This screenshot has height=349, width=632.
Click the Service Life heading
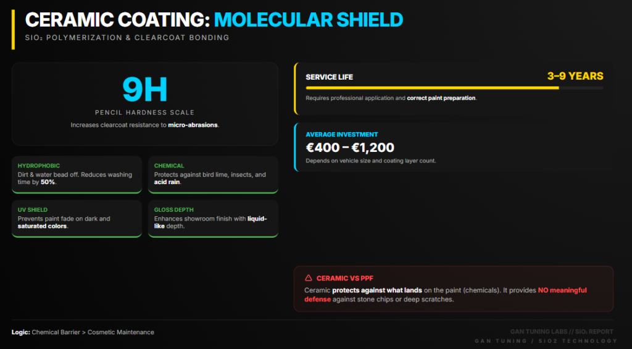click(x=330, y=77)
